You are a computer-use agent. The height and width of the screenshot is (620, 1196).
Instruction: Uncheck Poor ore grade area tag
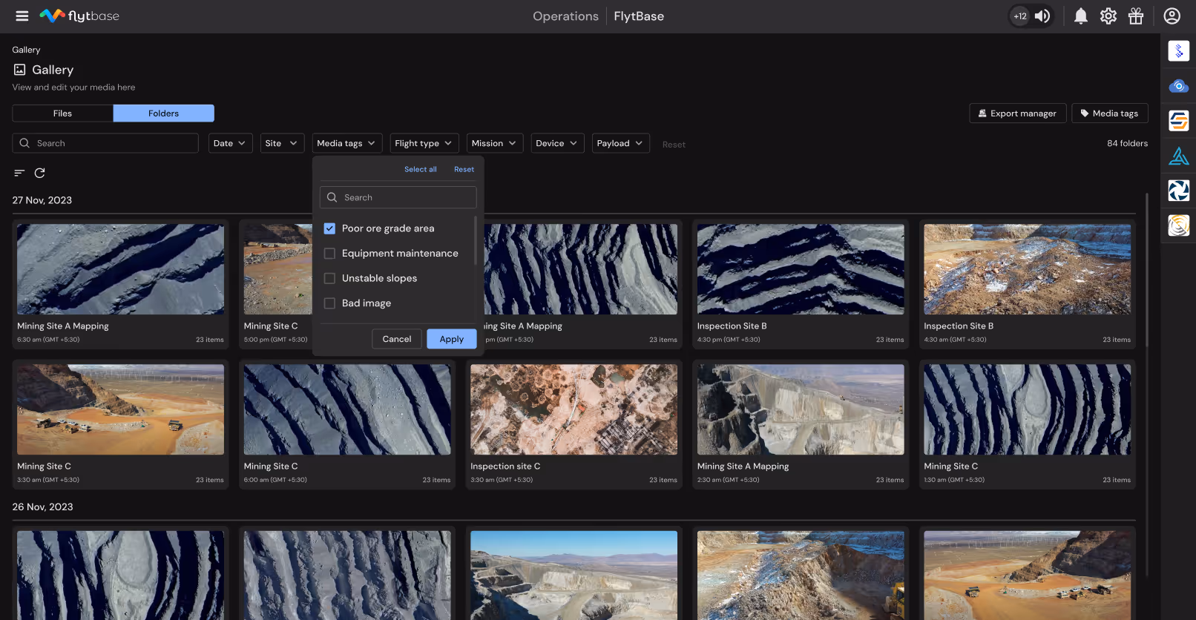[x=330, y=228]
